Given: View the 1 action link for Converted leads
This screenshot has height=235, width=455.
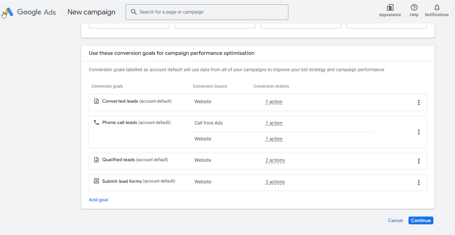Looking at the screenshot, I should (x=274, y=102).
